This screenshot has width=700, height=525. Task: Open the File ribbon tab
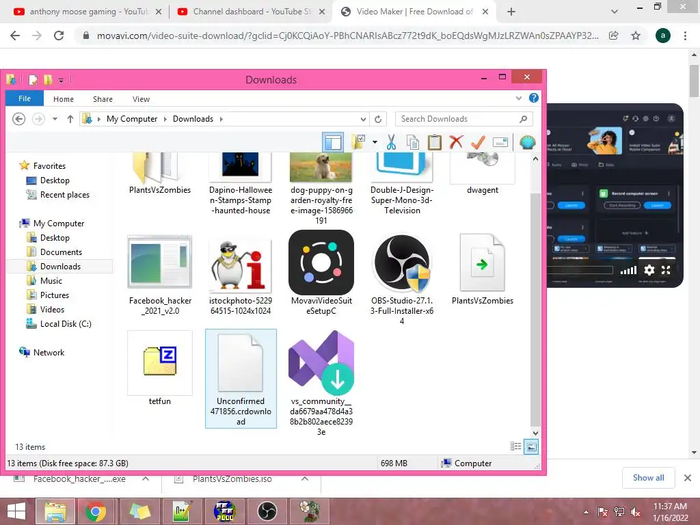(25, 98)
